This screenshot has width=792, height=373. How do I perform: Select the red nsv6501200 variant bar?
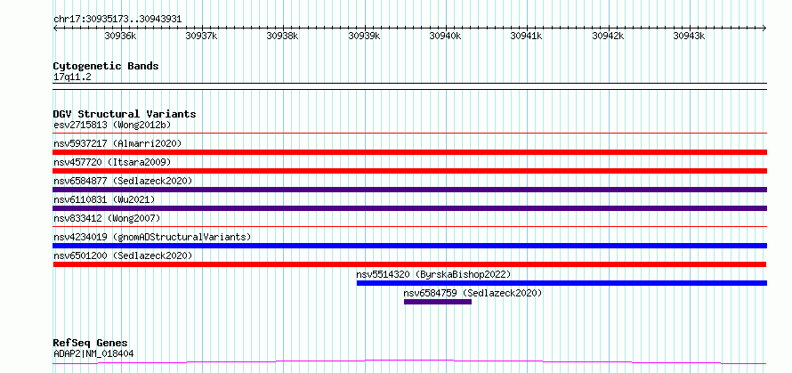click(409, 264)
